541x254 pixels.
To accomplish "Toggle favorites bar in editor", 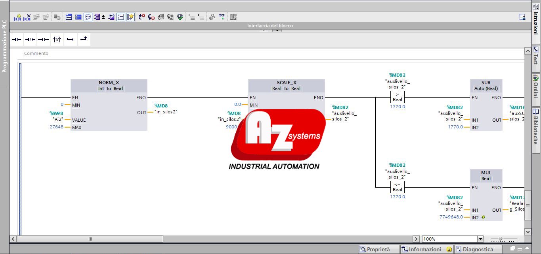I will tap(130, 17).
